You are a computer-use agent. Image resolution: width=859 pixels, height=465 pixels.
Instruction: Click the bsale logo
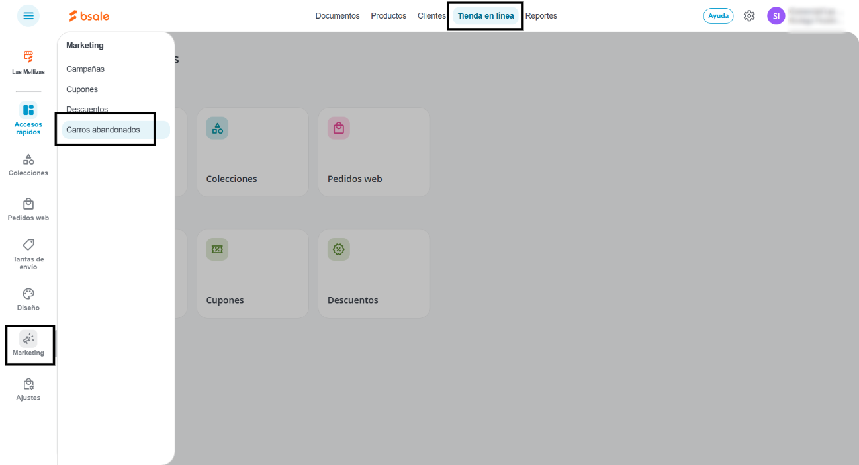[x=89, y=16]
